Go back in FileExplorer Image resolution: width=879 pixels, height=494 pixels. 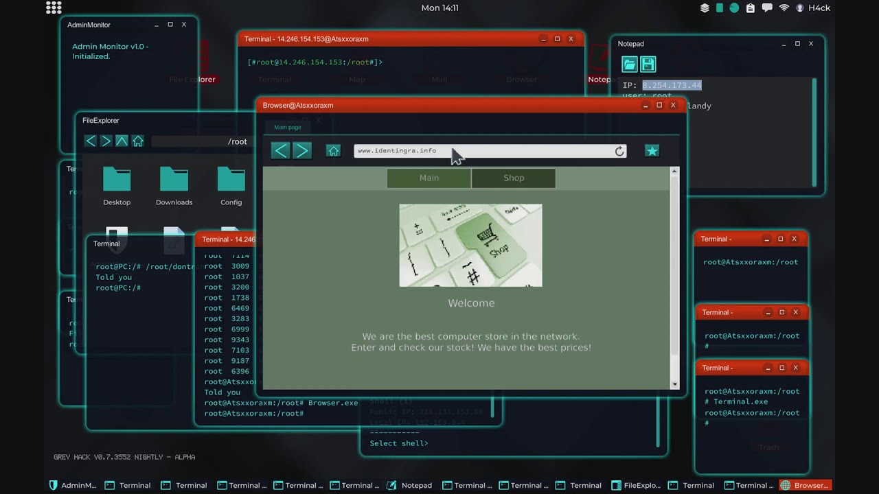[x=91, y=141]
